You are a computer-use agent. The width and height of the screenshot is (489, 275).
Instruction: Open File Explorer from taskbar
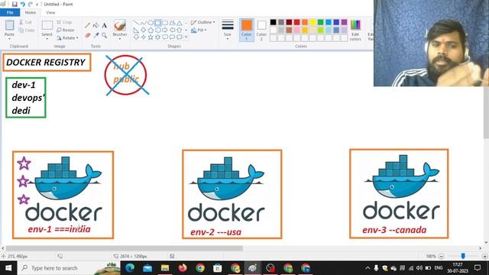click(165, 268)
